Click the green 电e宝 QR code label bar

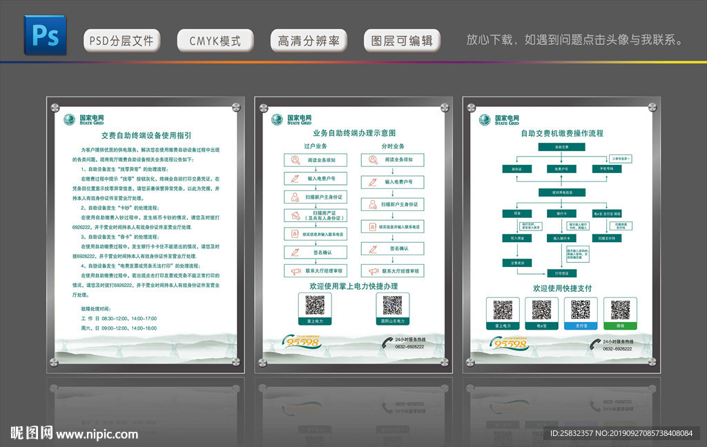coord(541,326)
